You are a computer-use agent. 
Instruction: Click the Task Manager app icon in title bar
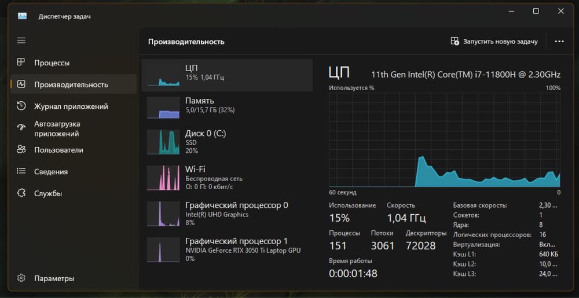tap(22, 16)
